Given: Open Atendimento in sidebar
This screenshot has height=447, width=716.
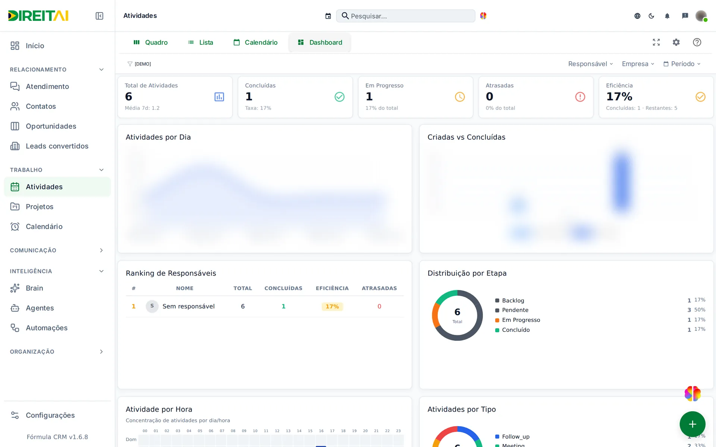Looking at the screenshot, I should (57, 86).
